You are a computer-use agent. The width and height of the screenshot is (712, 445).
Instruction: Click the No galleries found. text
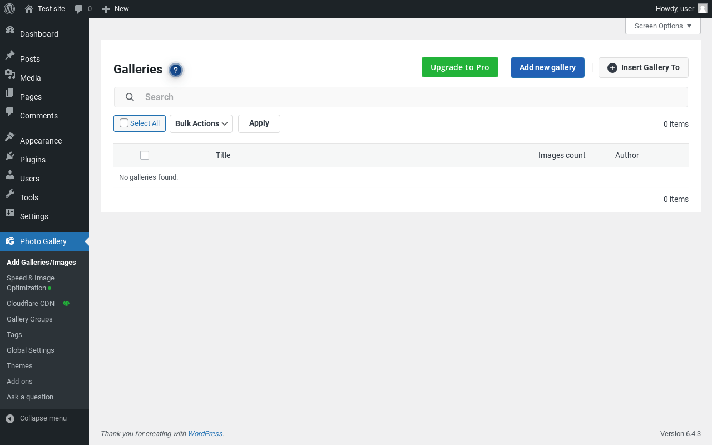[149, 177]
